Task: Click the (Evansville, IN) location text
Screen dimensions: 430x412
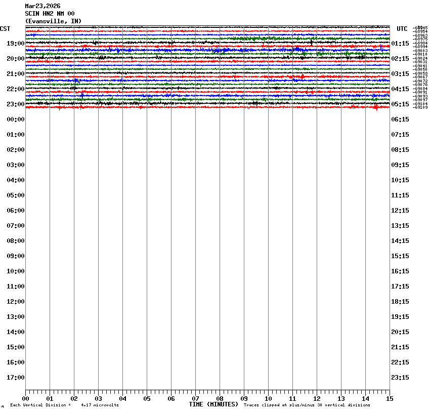Action: (53, 21)
